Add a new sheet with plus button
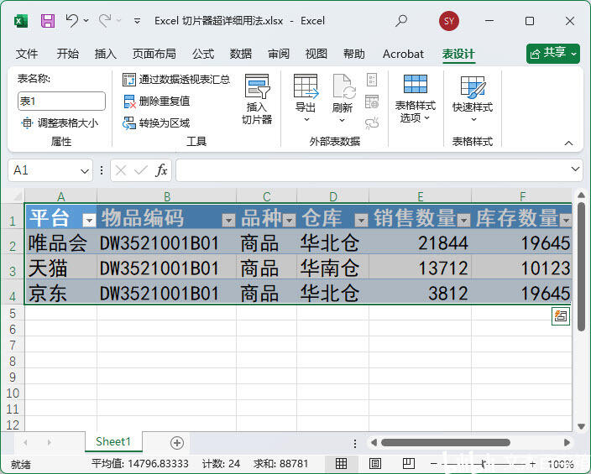Screen dimensions: 591x474 click(x=176, y=442)
